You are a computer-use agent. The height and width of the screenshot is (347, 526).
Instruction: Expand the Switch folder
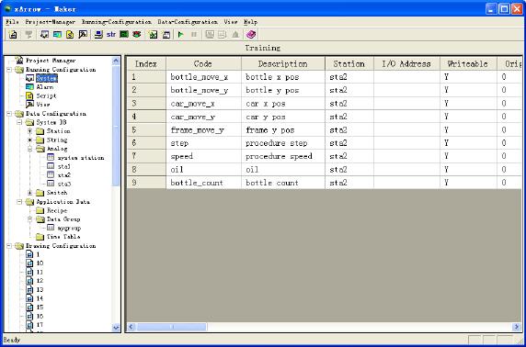click(x=29, y=193)
